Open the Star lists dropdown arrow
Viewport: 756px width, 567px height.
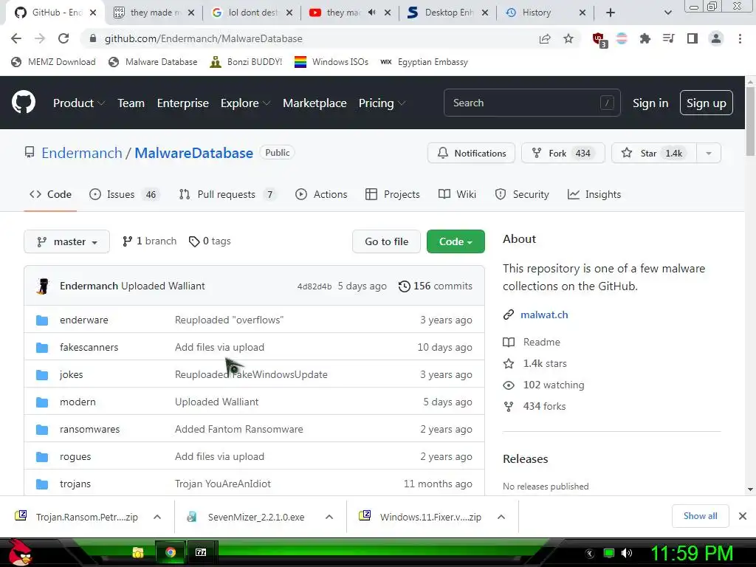tap(708, 154)
